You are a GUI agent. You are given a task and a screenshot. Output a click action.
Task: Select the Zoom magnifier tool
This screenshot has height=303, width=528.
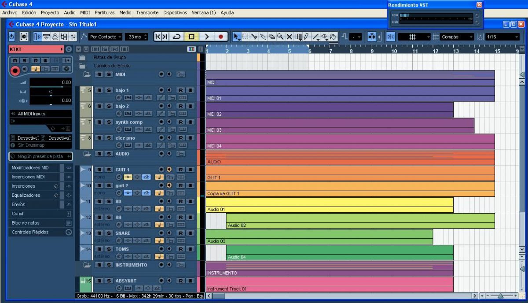(x=280, y=37)
